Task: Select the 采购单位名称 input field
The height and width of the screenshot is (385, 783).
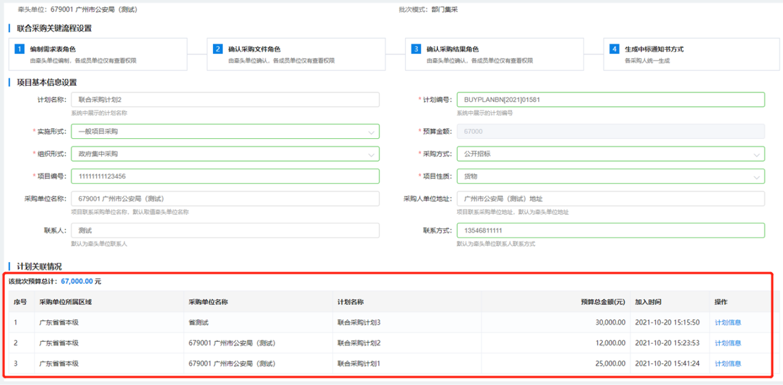Action: pos(225,199)
